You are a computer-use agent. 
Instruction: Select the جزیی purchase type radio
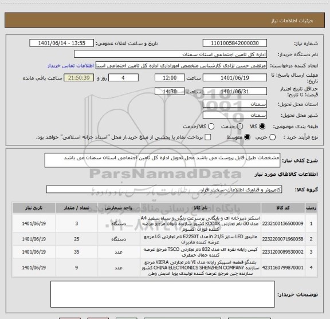tap(273, 137)
